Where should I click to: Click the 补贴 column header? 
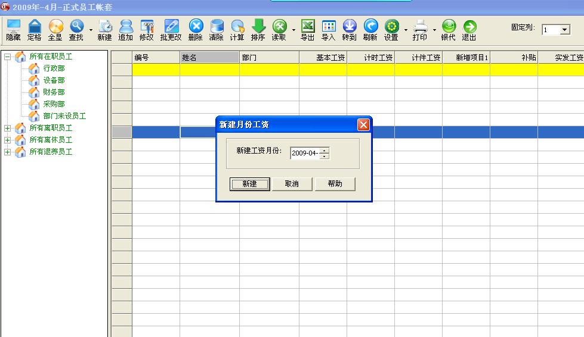514,58
